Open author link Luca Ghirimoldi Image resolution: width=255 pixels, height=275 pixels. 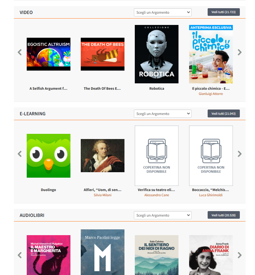(x=211, y=195)
